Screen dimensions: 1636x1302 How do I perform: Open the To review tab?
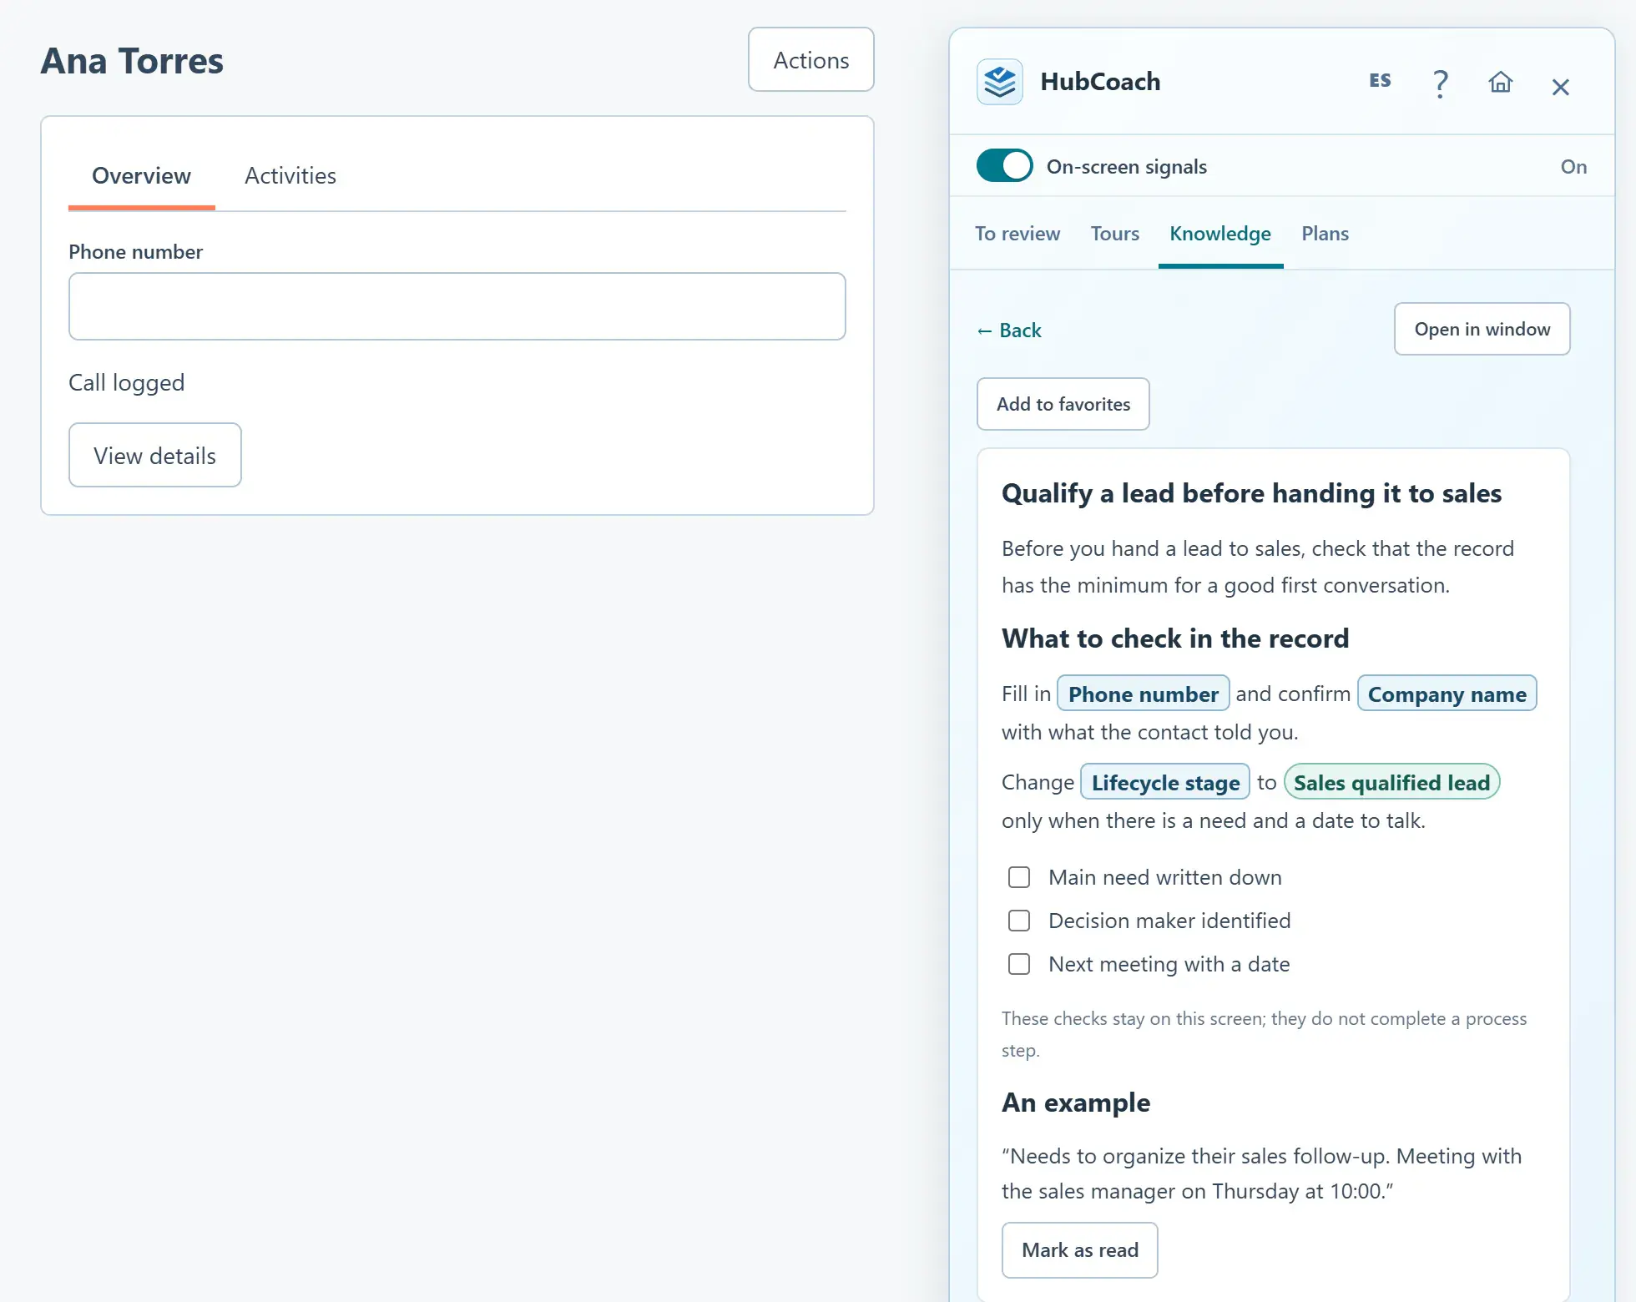tap(1017, 234)
